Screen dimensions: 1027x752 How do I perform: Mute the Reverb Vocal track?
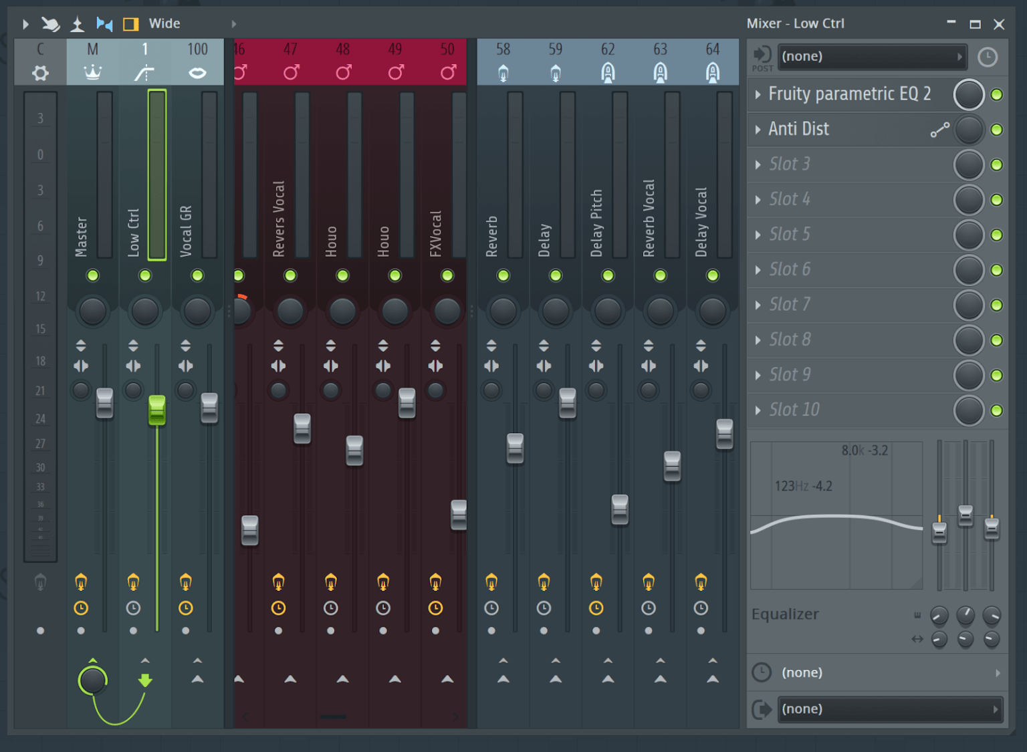click(x=660, y=275)
